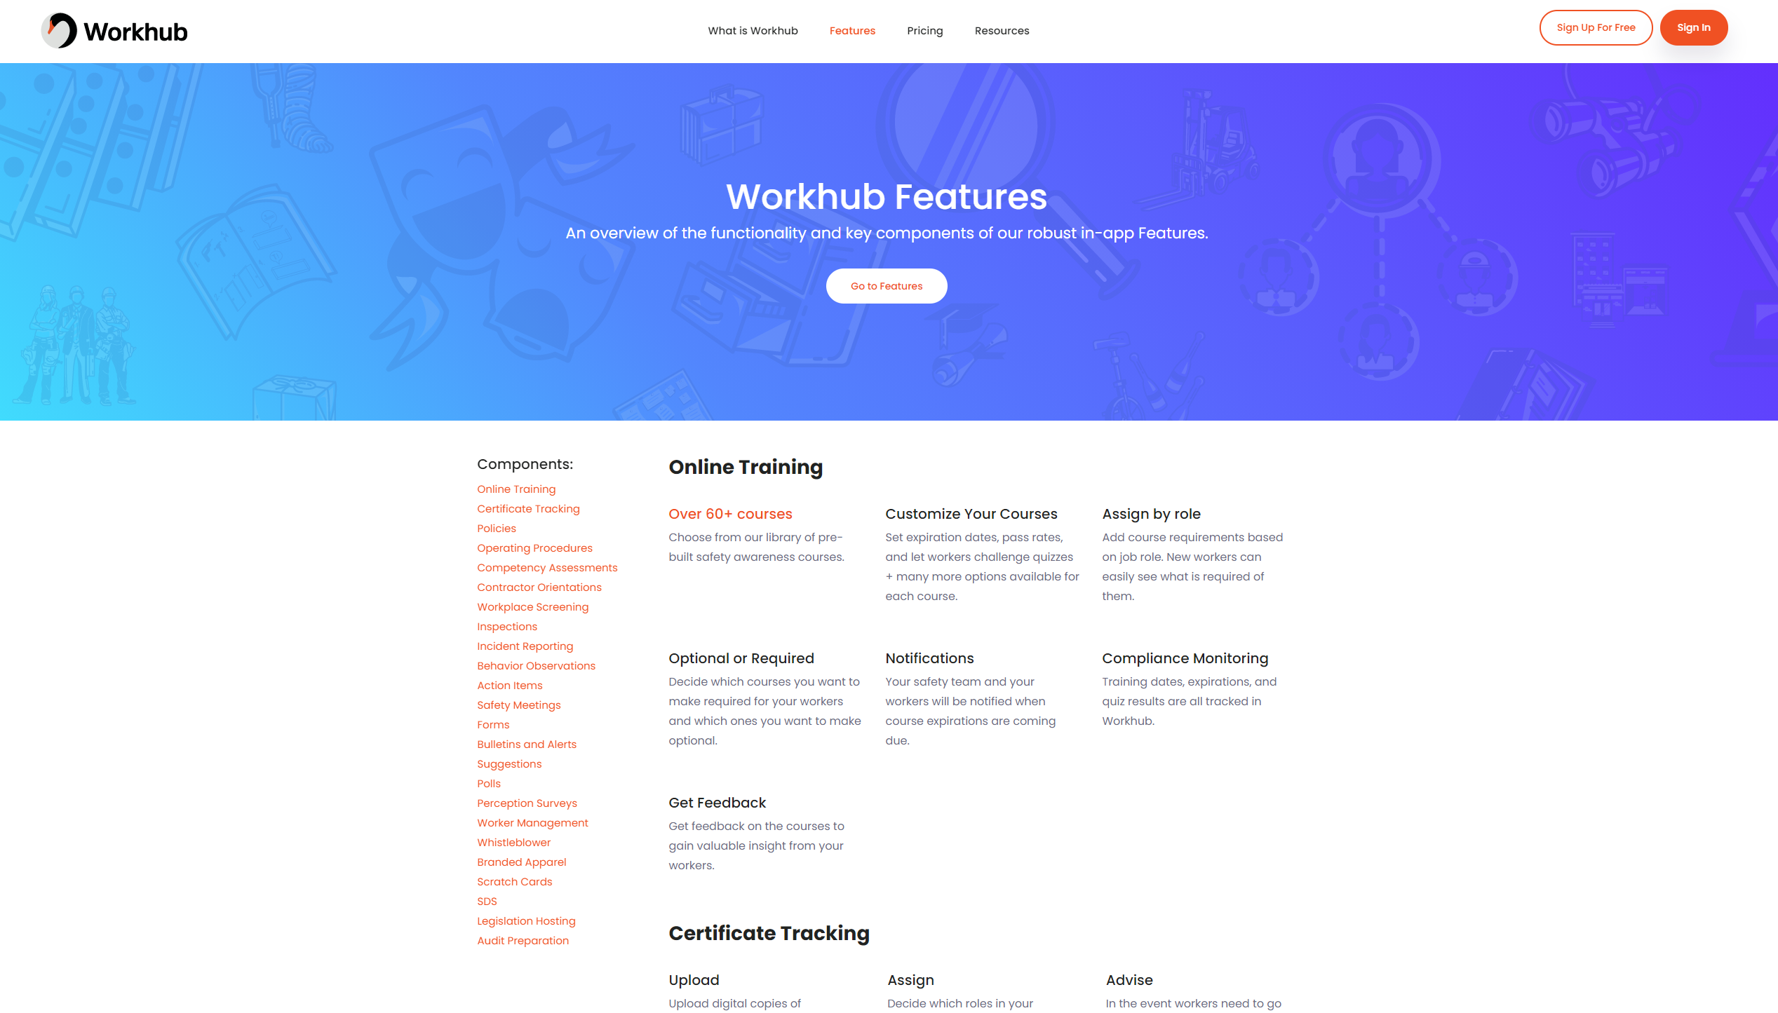The image size is (1778, 1013).
Task: Click the Online Training sidebar icon
Action: point(516,488)
